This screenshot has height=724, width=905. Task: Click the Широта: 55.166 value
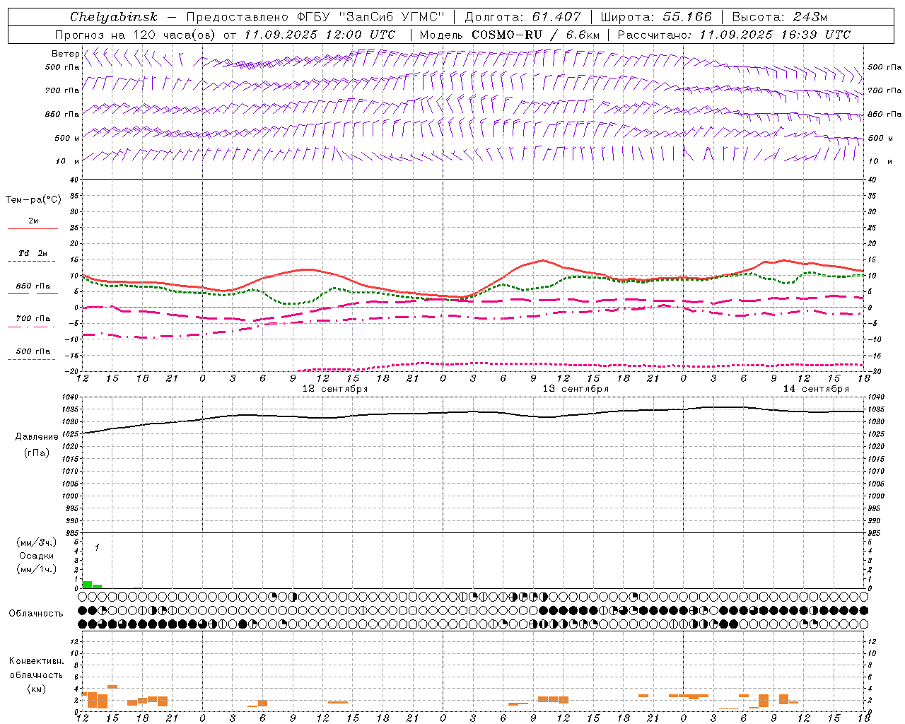(x=656, y=17)
